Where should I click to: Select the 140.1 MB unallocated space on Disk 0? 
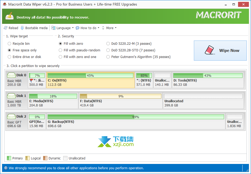click(162, 80)
